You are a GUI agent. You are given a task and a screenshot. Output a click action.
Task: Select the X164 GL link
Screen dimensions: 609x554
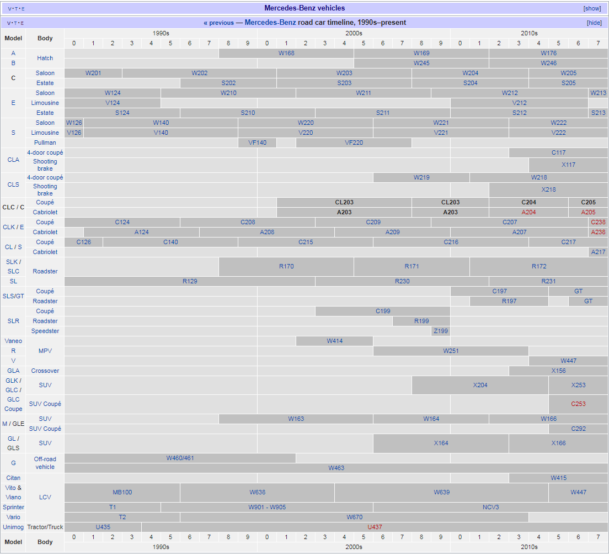tap(441, 443)
